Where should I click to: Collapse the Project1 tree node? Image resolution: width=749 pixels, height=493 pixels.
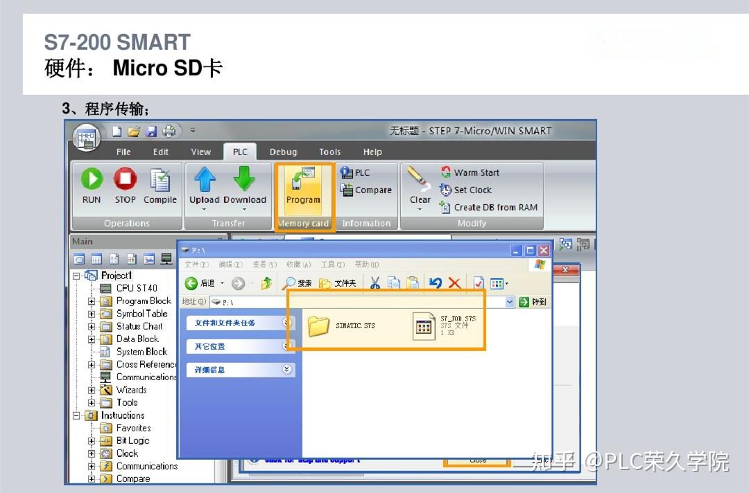76,276
